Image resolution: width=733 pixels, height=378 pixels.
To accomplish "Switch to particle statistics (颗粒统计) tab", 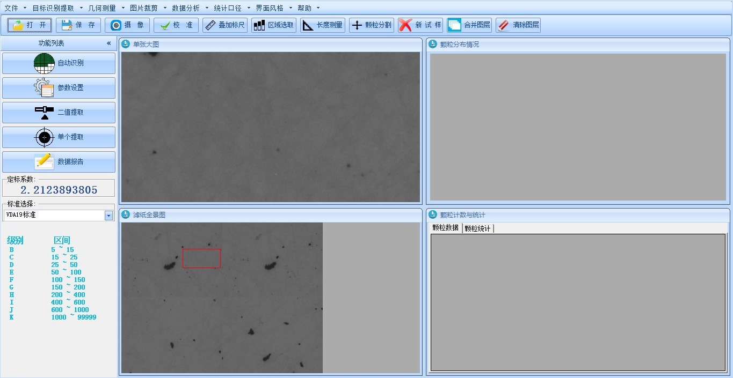I will click(477, 228).
